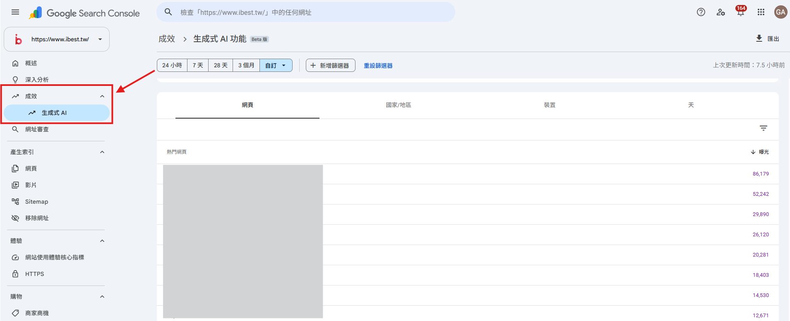Open the table filter rows icon
The image size is (790, 321).
(x=764, y=128)
